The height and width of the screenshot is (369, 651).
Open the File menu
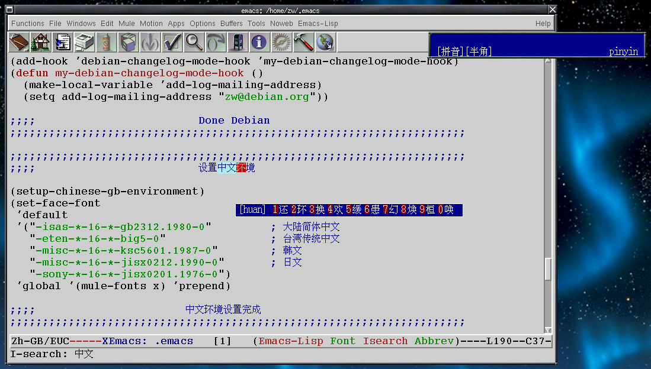[x=55, y=24]
